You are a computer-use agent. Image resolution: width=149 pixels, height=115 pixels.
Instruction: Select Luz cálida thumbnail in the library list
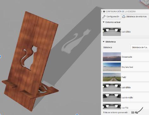pos(112,87)
